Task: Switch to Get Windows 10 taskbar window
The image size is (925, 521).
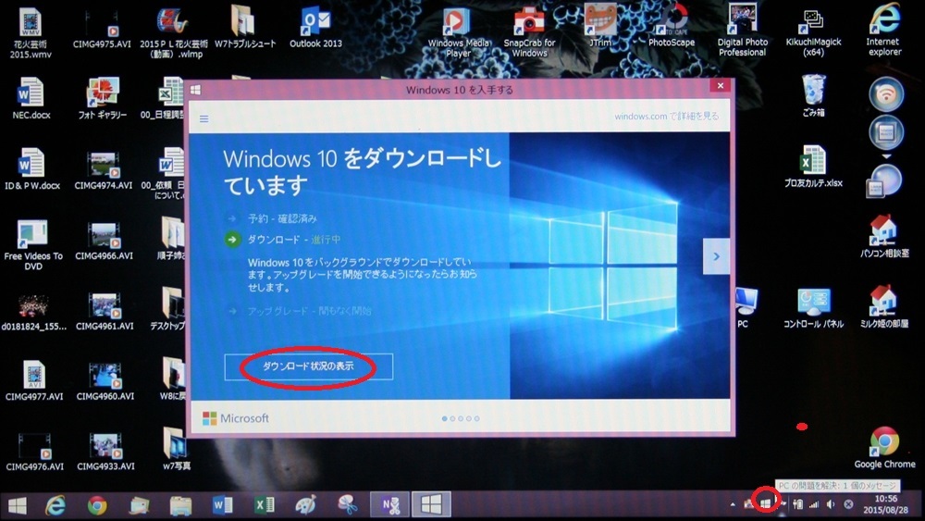Action: point(431,505)
